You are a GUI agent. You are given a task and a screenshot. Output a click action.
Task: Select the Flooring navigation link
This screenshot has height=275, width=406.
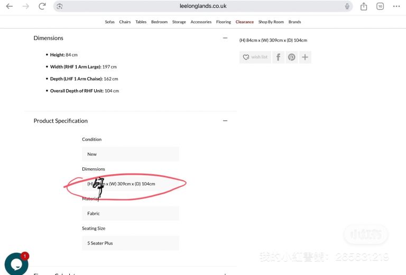[224, 22]
